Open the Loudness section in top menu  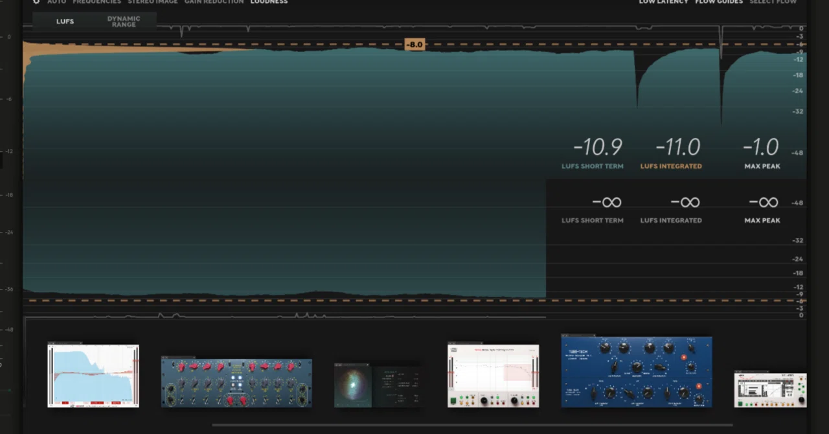pyautogui.click(x=269, y=2)
